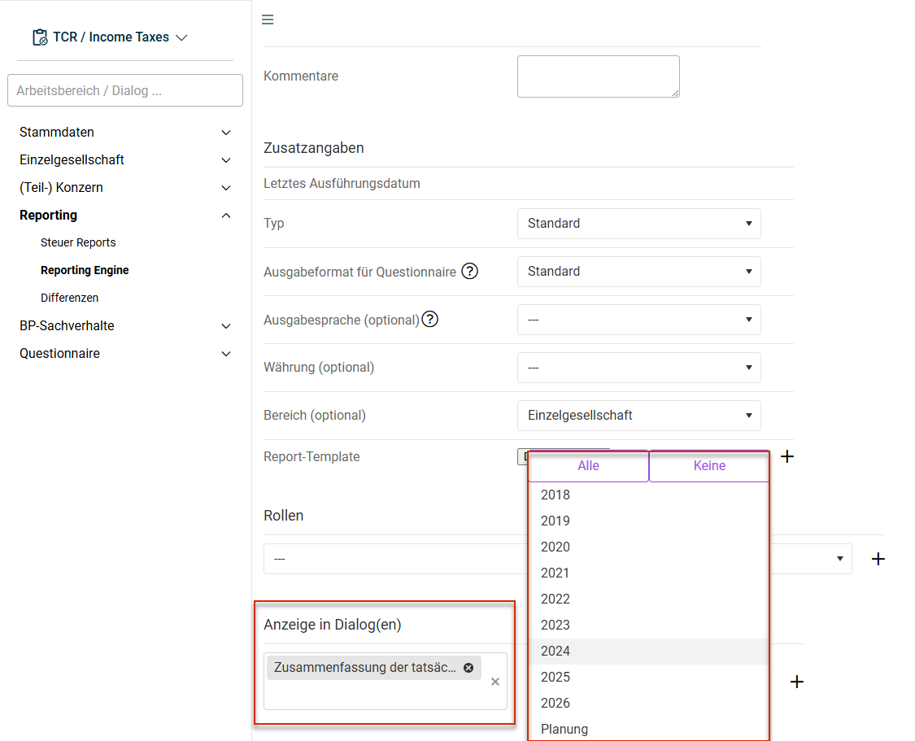The height and width of the screenshot is (741, 915).
Task: Show help for Ausgabesprache (optional)
Action: click(430, 319)
